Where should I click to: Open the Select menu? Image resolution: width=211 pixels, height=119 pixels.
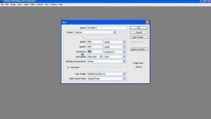click(26, 4)
